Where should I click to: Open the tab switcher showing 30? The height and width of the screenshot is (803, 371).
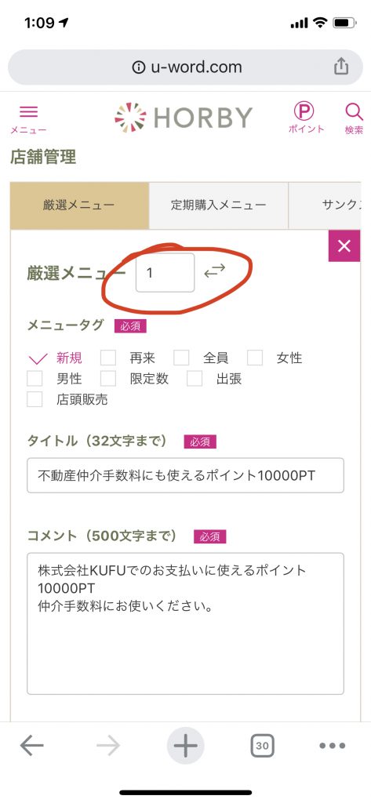coord(262,746)
